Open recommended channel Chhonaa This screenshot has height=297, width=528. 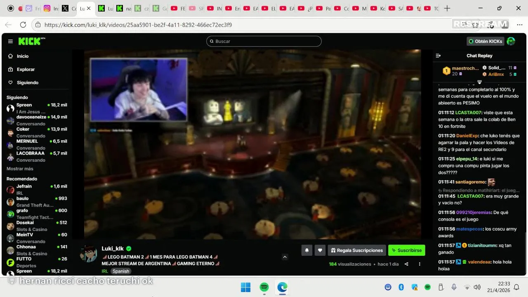tap(37, 250)
